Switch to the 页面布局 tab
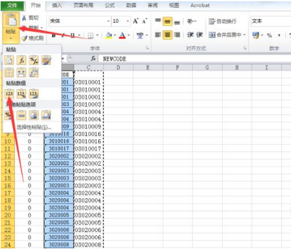 click(83, 5)
